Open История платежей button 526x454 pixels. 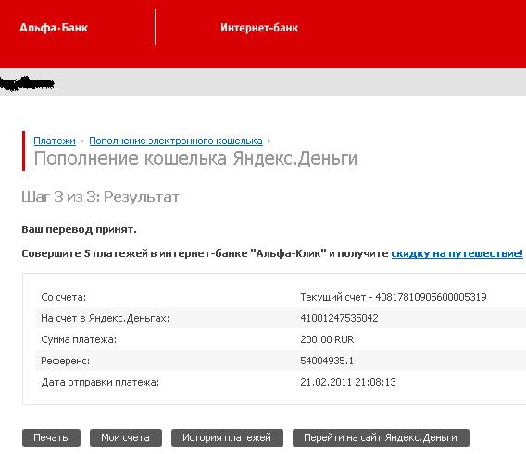[227, 437]
